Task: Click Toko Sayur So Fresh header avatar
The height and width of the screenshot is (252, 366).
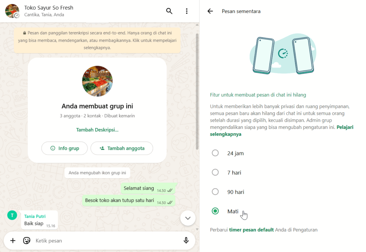Action: click(12, 11)
